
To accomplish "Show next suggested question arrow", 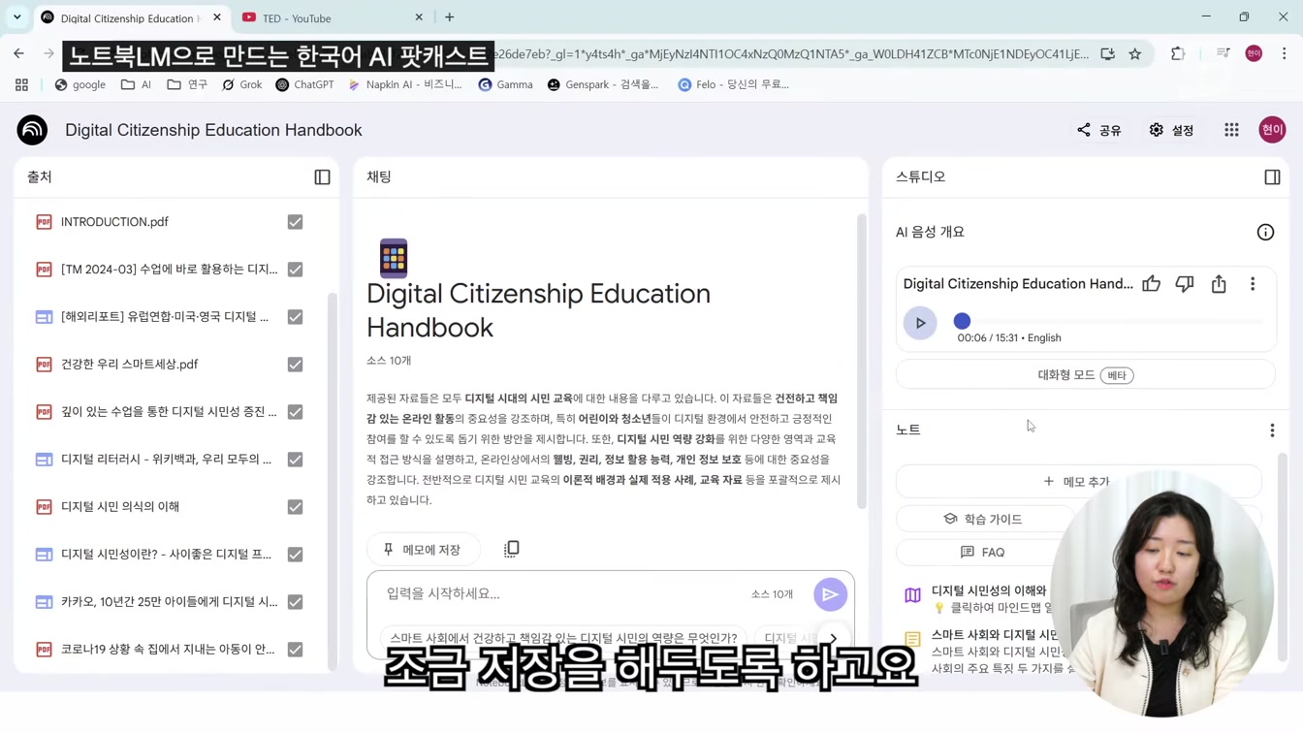I will pos(833,638).
